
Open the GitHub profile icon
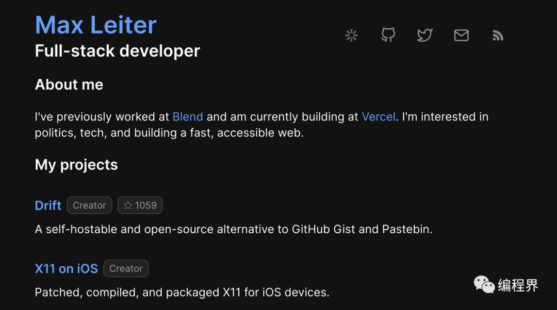388,35
